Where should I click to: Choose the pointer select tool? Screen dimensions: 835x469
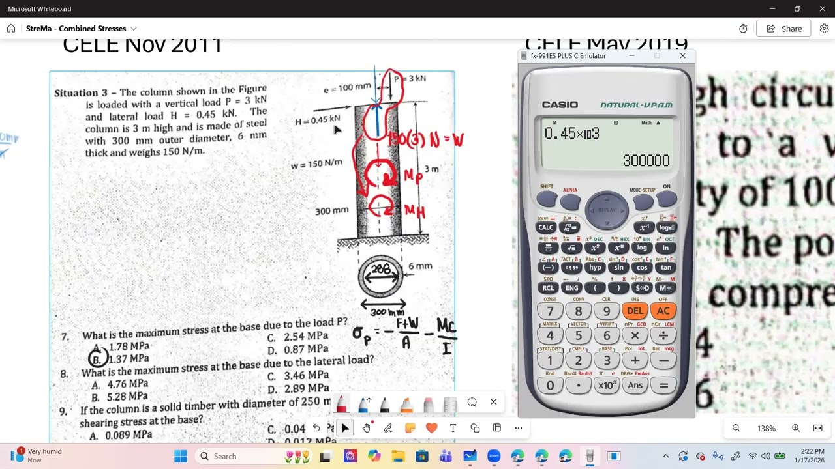point(345,428)
